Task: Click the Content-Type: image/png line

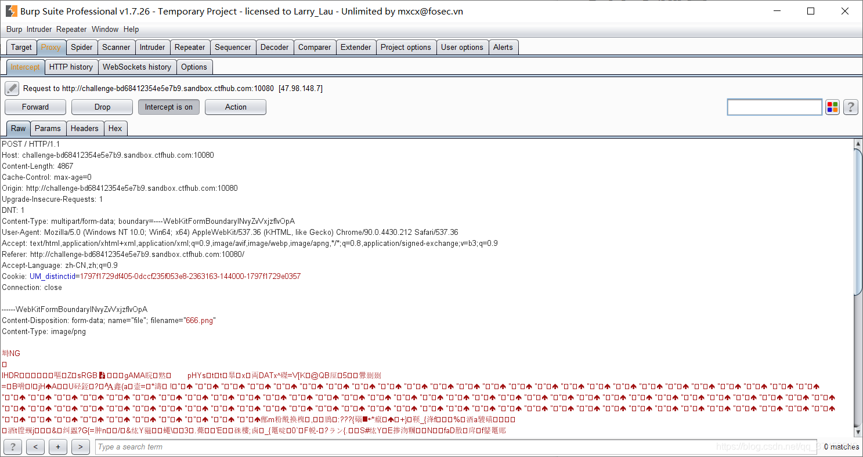Action: pos(44,331)
